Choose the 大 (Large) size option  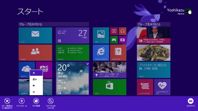(x=36, y=73)
